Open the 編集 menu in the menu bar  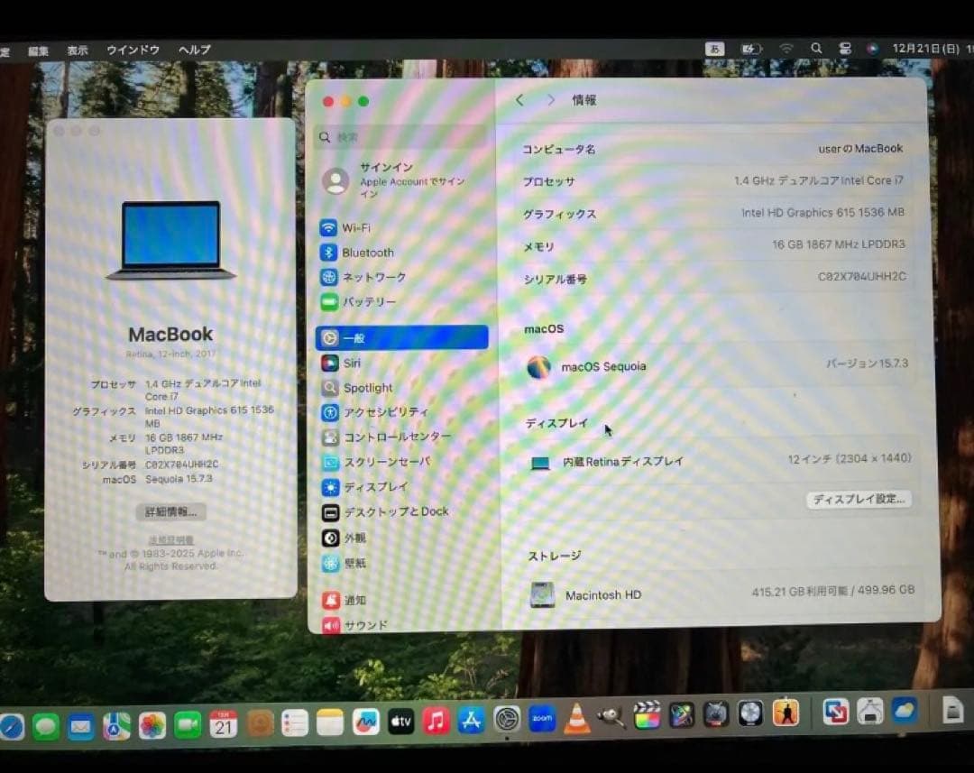(x=39, y=51)
